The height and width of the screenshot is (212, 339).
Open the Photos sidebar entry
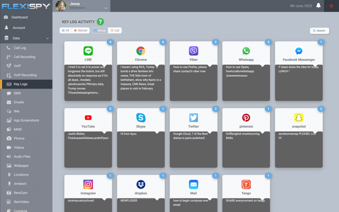pyautogui.click(x=26, y=138)
